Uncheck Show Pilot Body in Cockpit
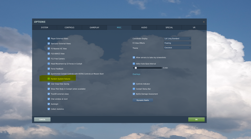Image resolution: width=251 pixels, height=139 pixels. pos(49,89)
